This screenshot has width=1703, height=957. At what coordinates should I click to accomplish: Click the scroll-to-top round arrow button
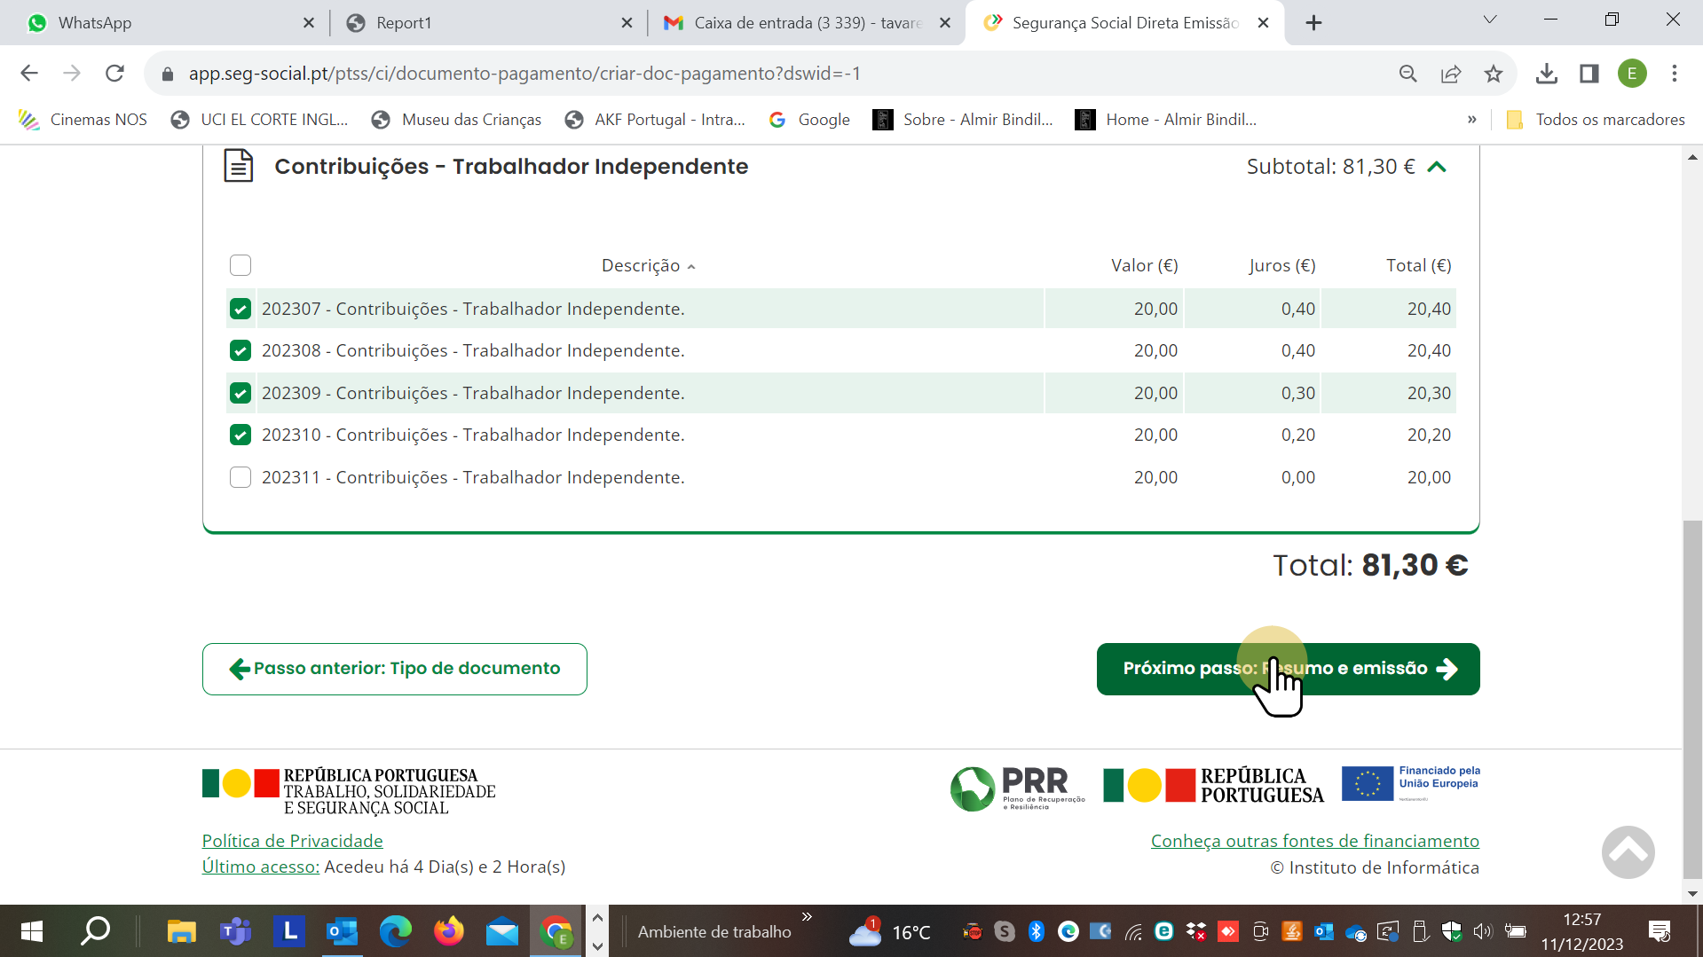(1628, 852)
